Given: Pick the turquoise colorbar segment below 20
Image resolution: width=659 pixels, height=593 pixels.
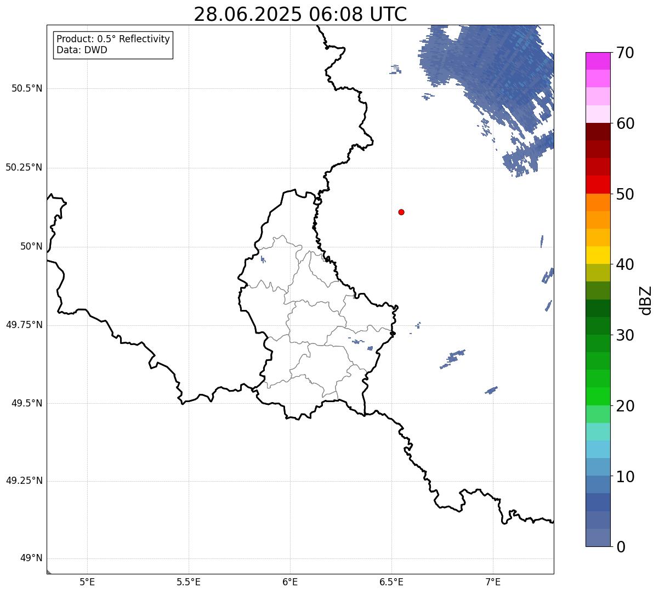Looking at the screenshot, I should (598, 432).
